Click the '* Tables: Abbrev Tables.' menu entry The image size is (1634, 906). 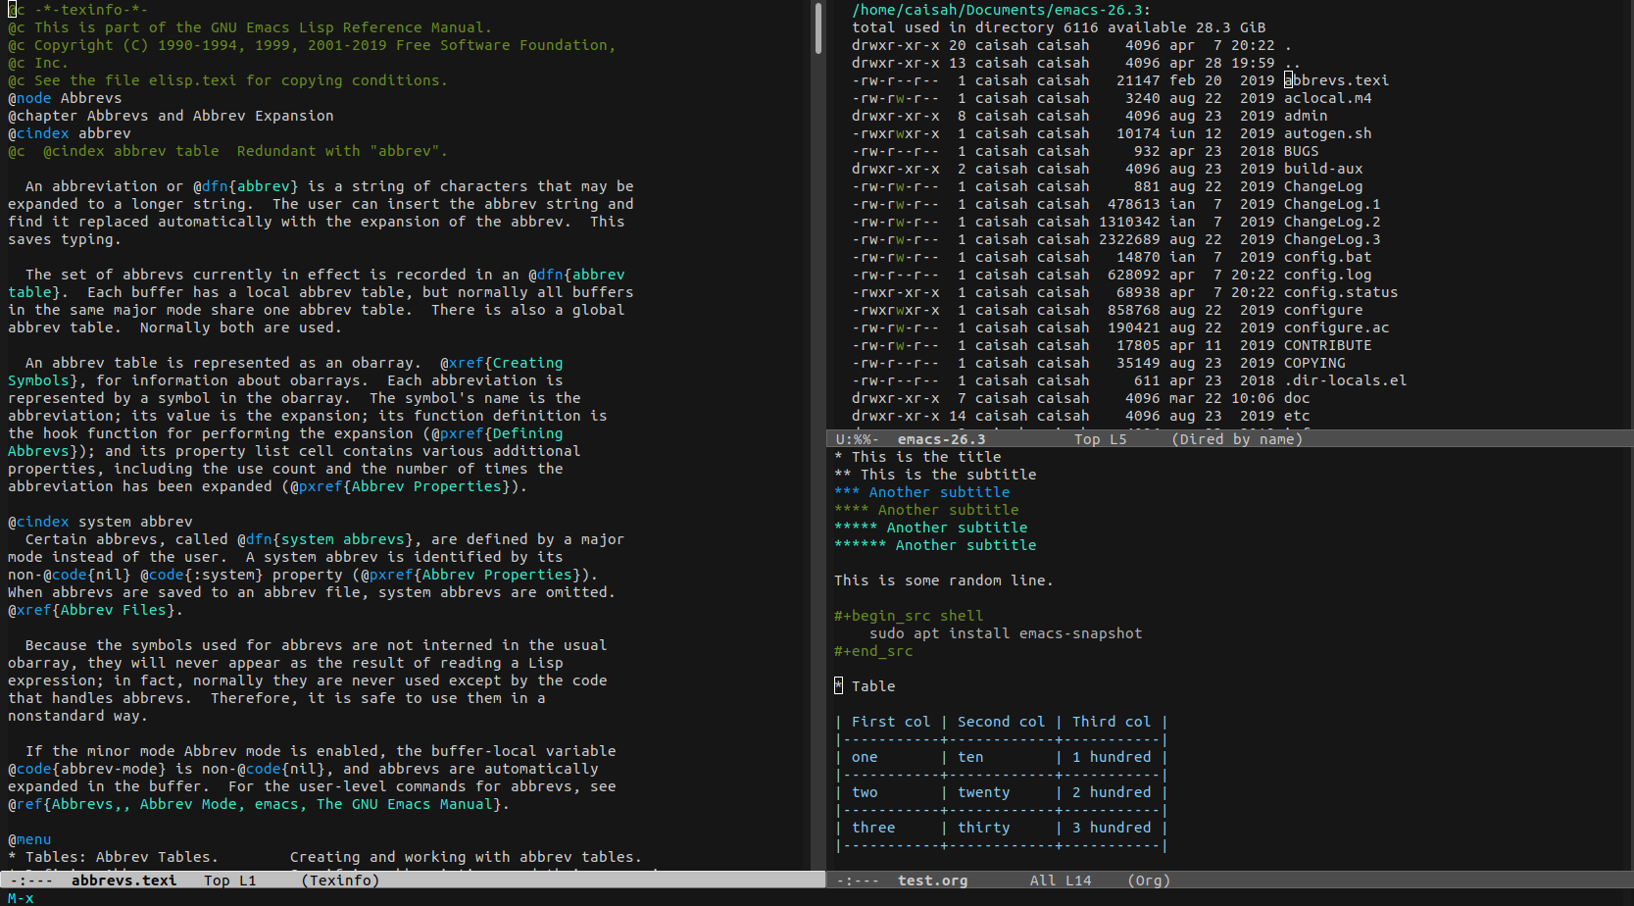(x=113, y=857)
